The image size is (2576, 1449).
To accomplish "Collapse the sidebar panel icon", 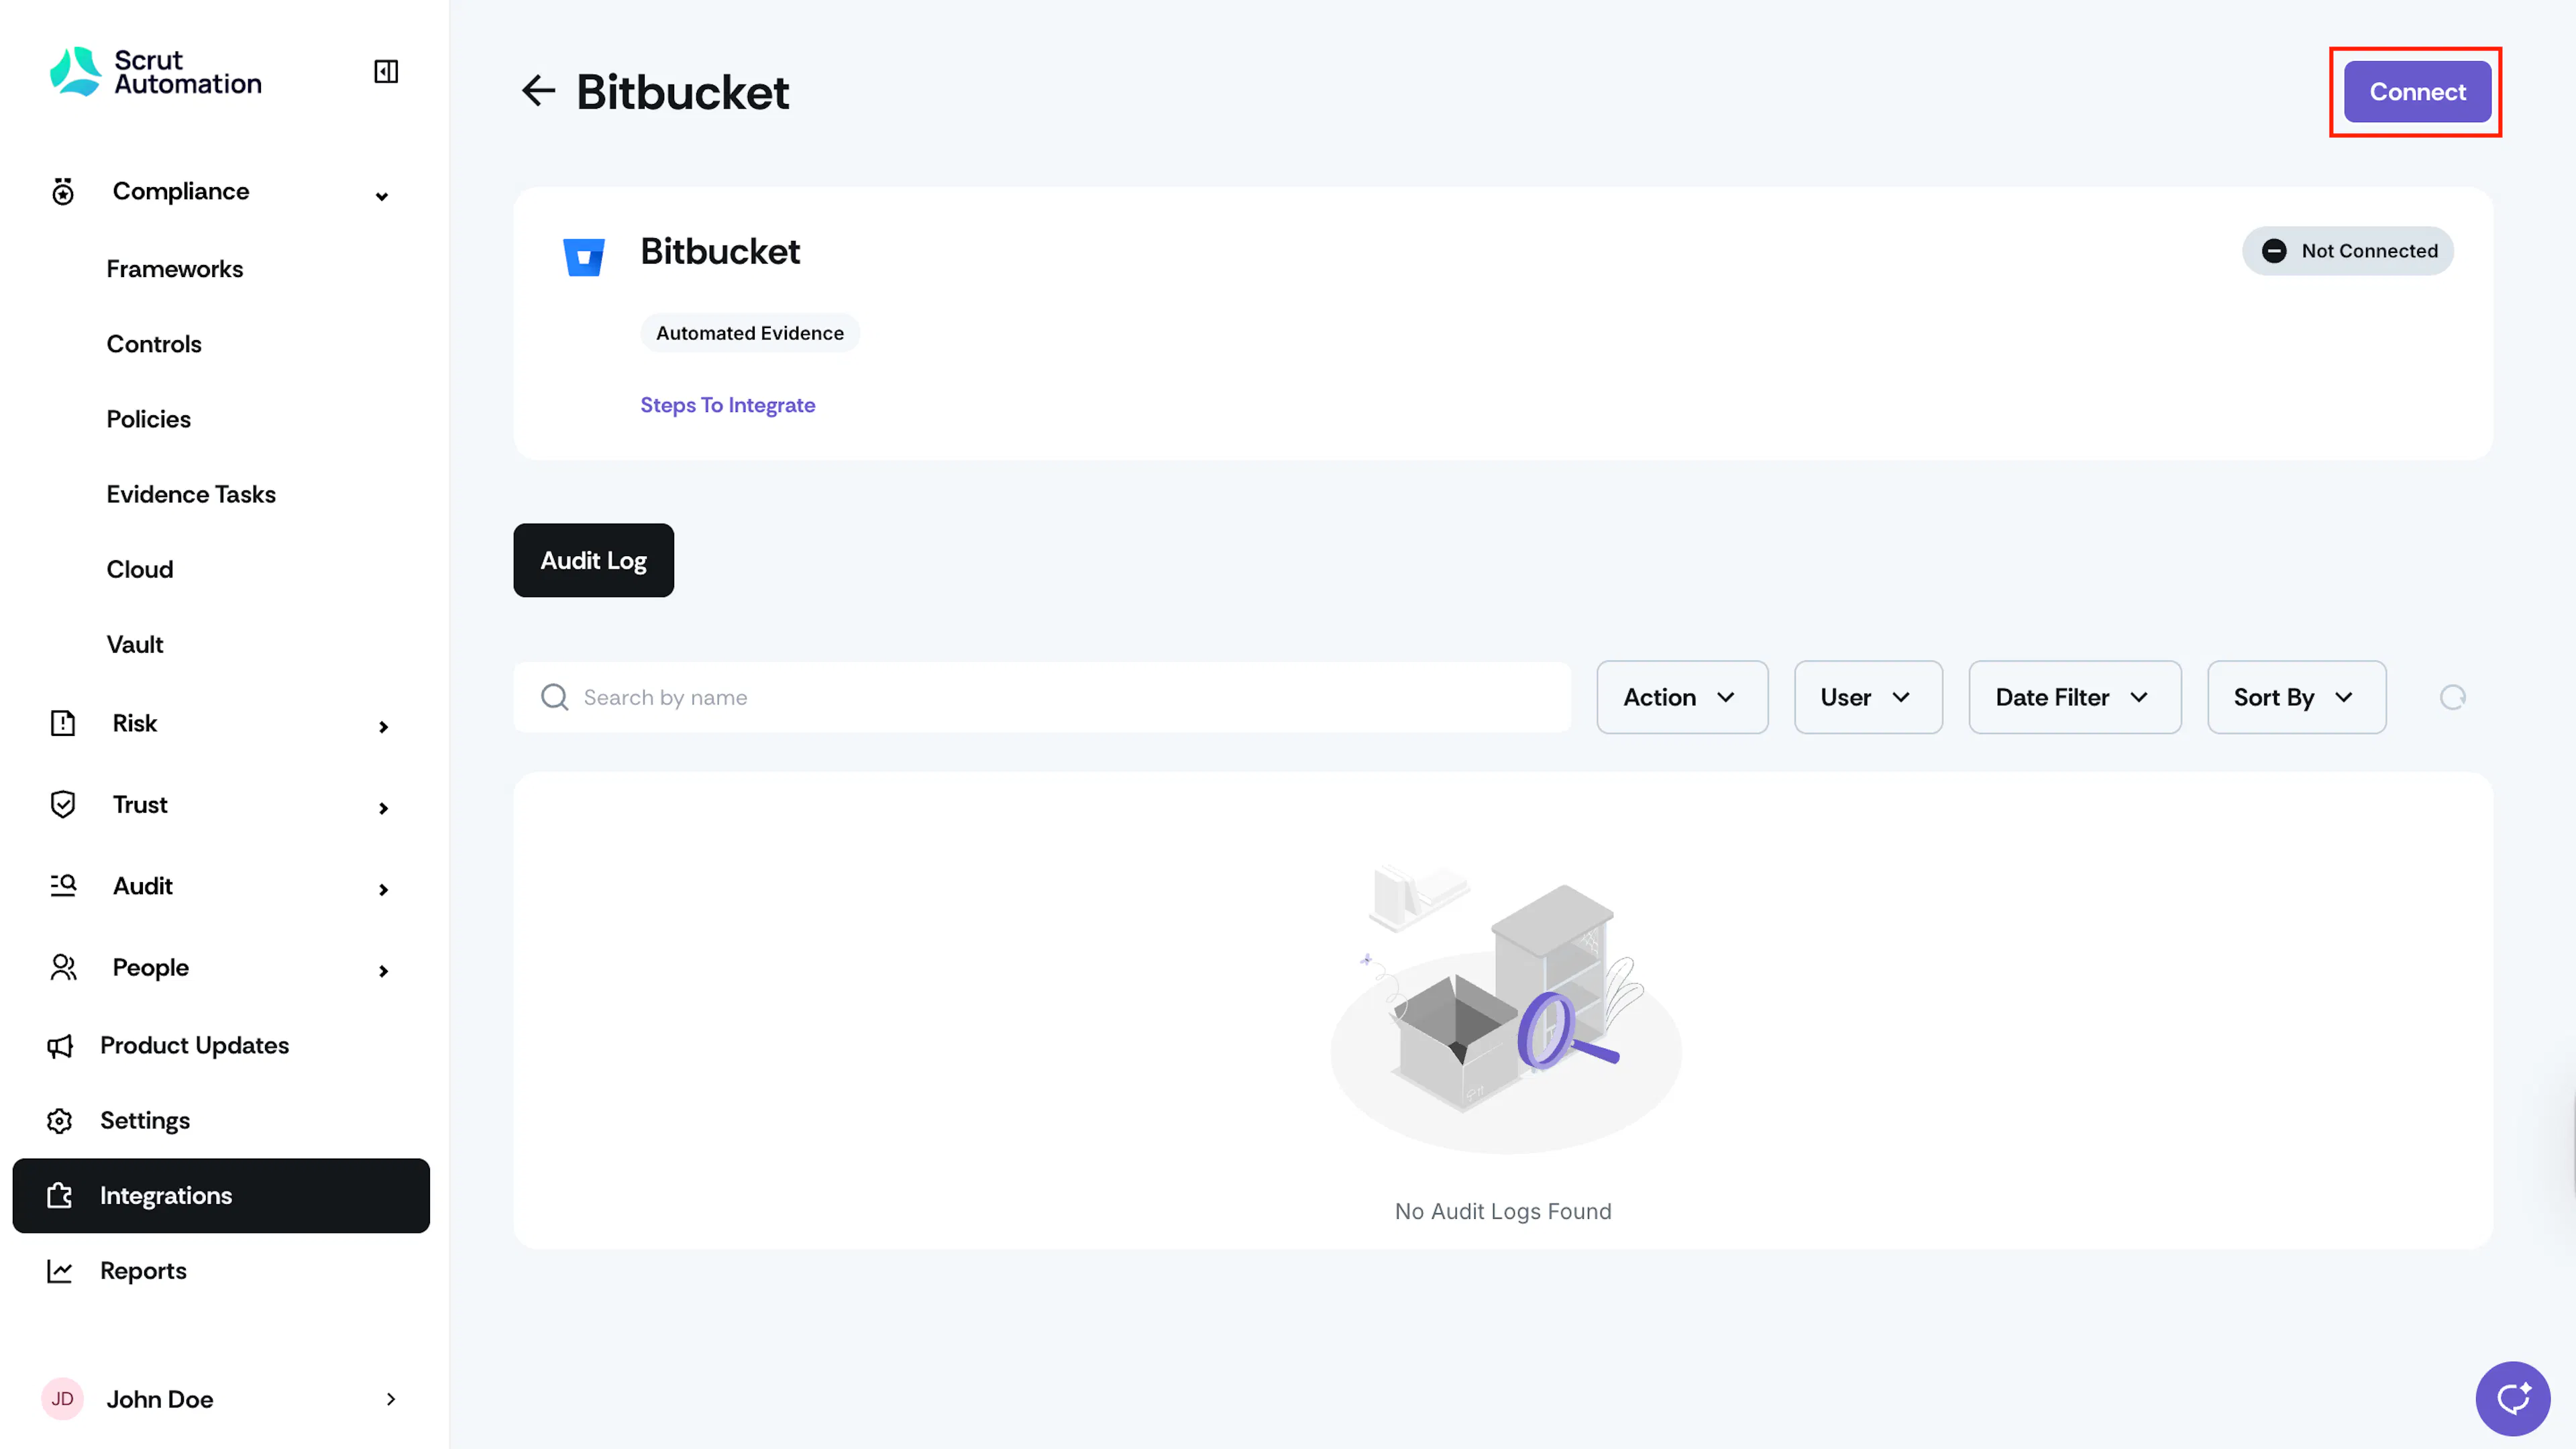I will (x=386, y=71).
